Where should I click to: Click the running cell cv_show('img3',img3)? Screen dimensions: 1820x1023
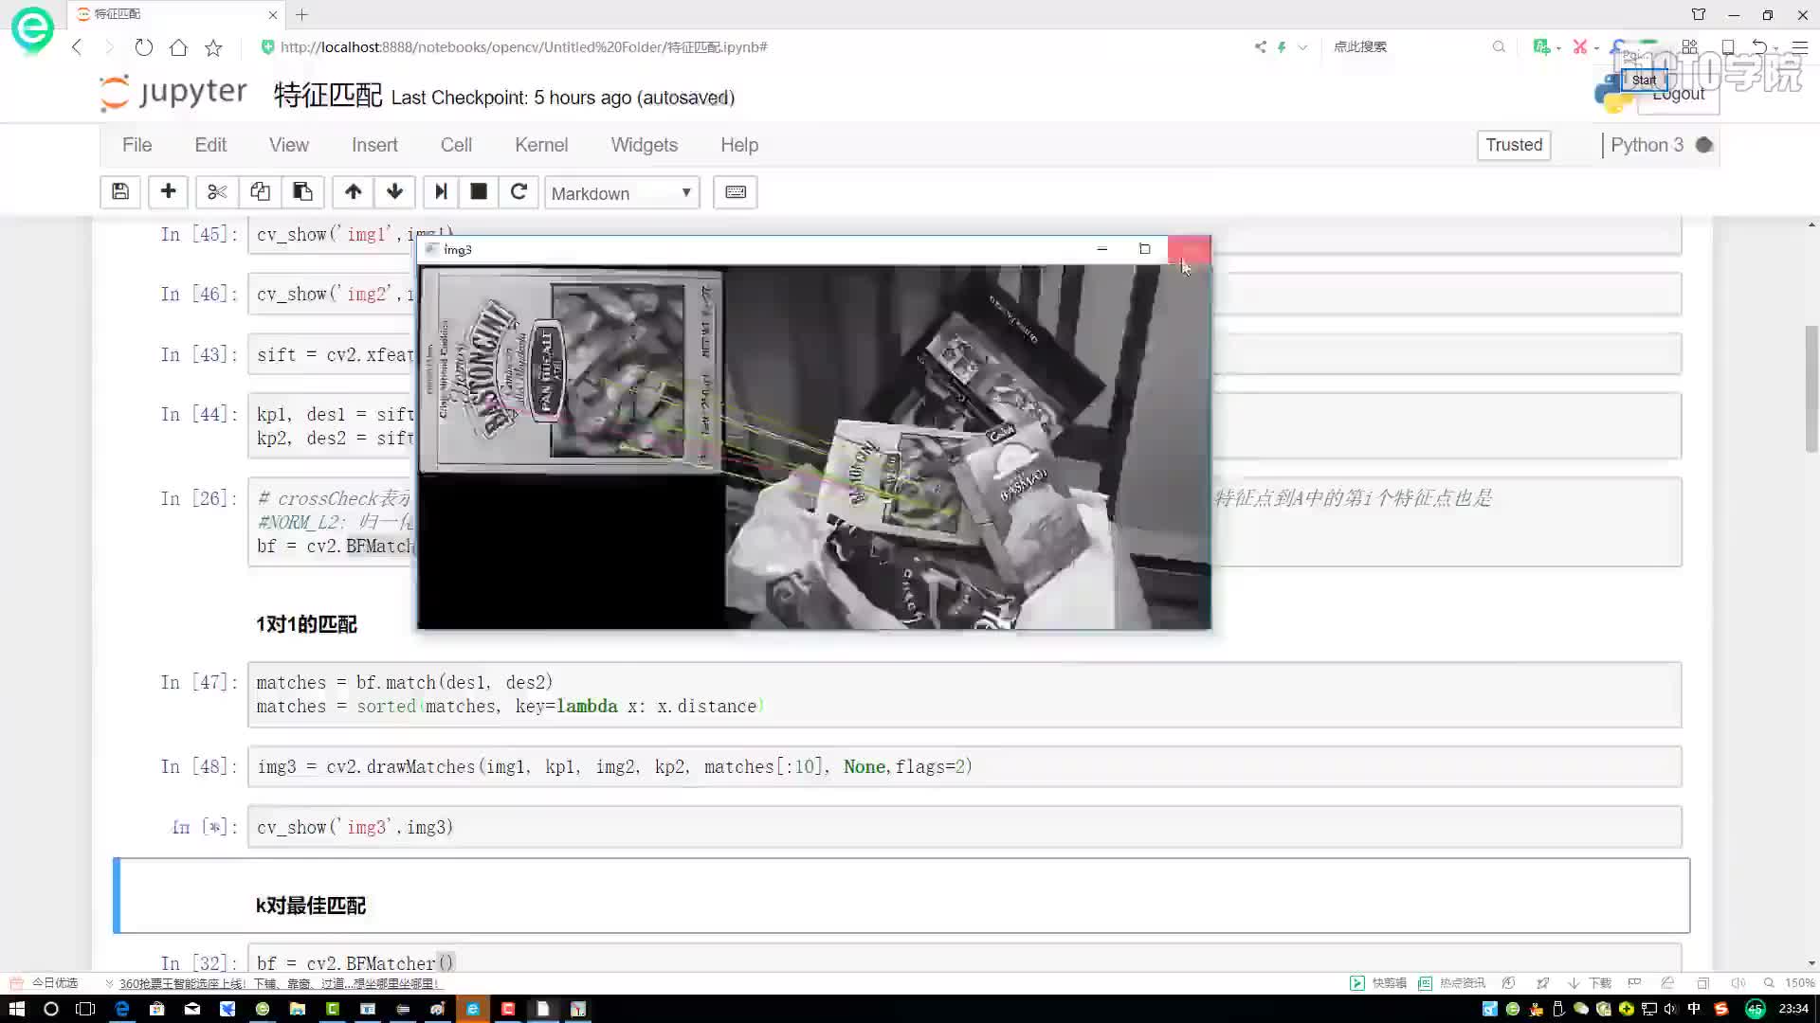coord(964,827)
